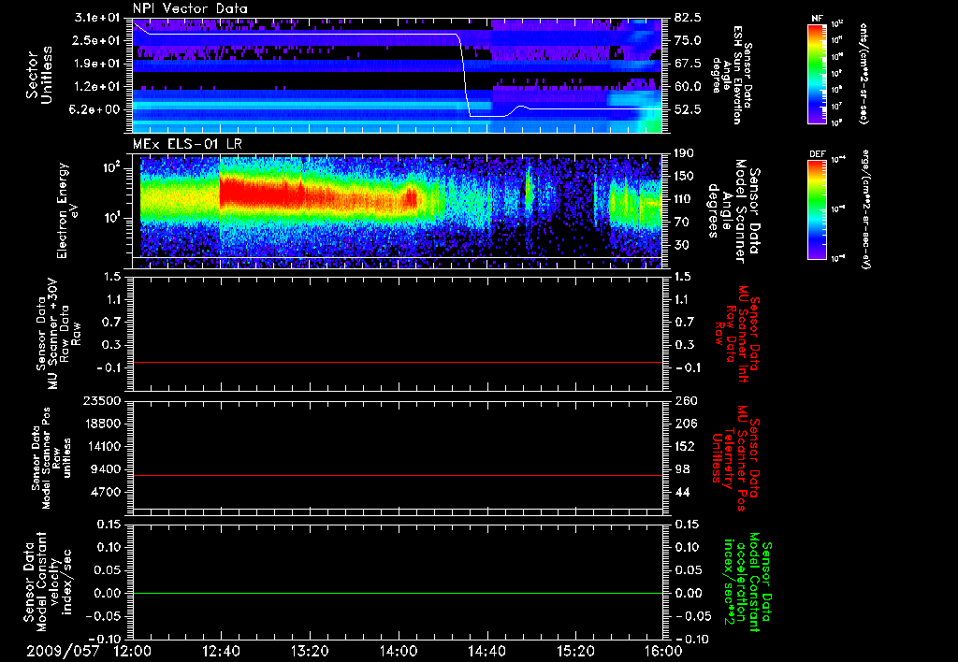Image resolution: width=958 pixels, height=662 pixels.
Task: Click the '1.9e+01' sector tick value
Action: pos(97,64)
